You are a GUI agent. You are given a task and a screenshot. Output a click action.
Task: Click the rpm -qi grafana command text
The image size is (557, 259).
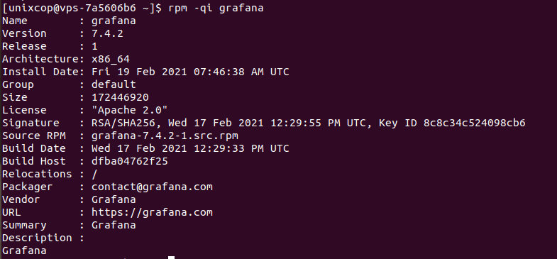click(x=213, y=8)
